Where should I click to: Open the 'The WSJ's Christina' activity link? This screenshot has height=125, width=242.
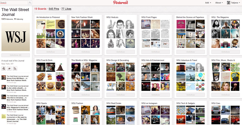click(16, 98)
